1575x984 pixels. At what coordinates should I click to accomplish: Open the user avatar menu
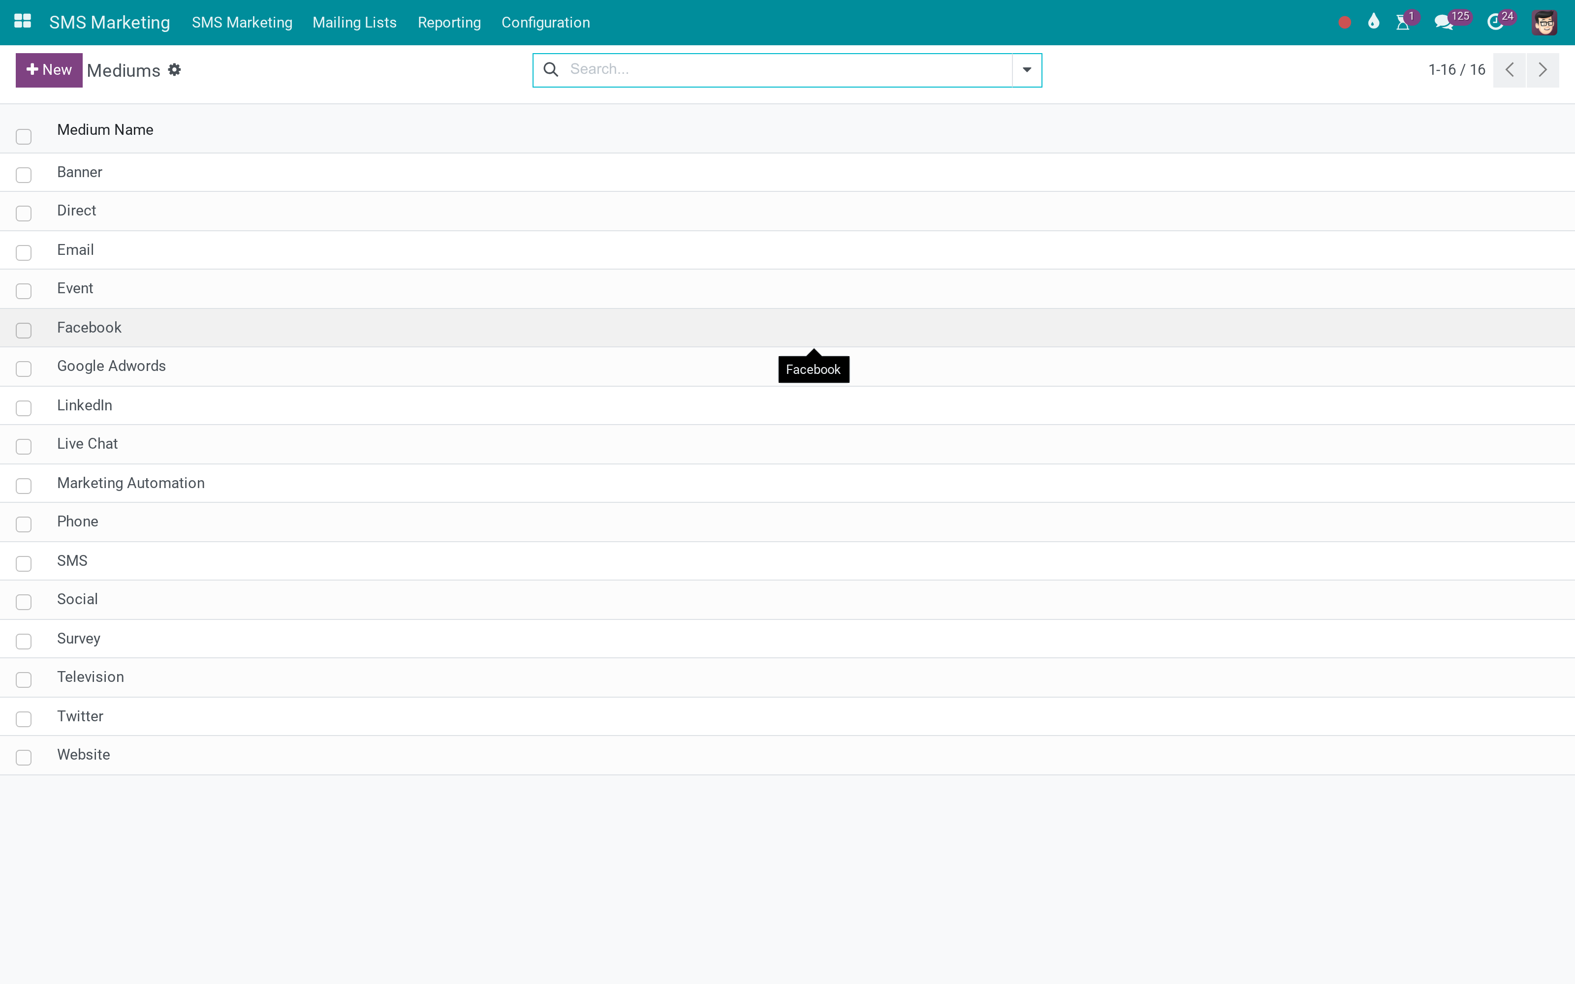pos(1544,23)
